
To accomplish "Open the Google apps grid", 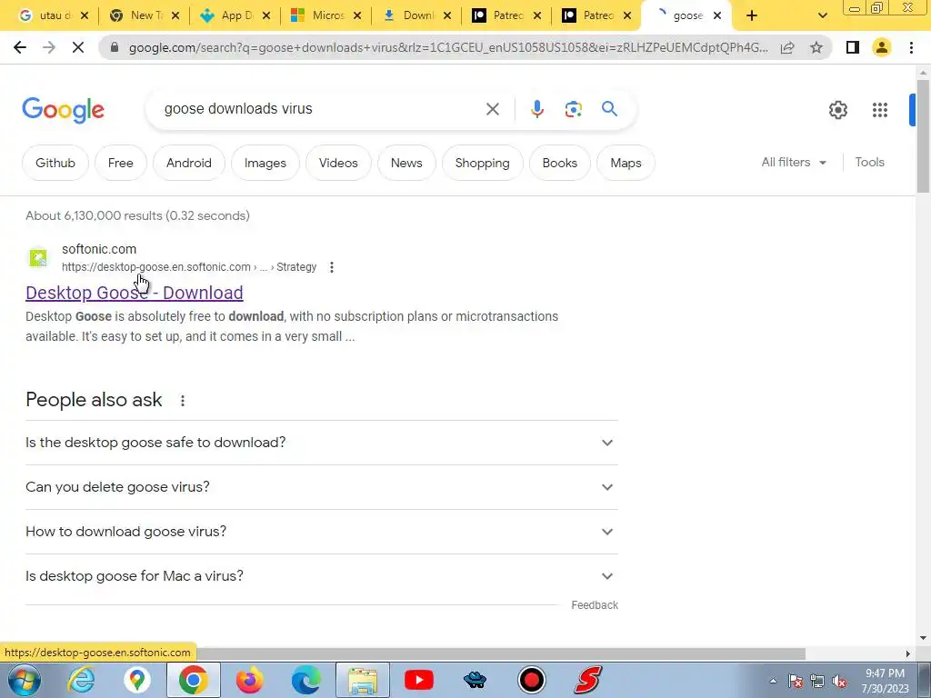I will pos(880,110).
